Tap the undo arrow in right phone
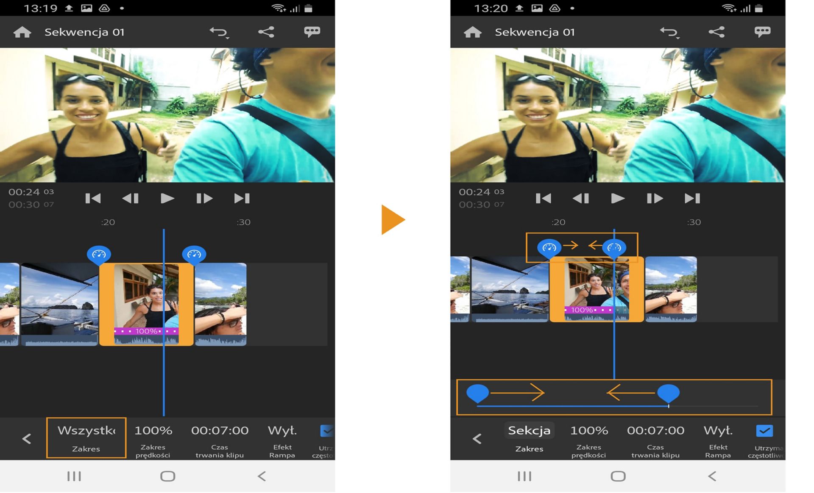814x493 pixels. (669, 32)
